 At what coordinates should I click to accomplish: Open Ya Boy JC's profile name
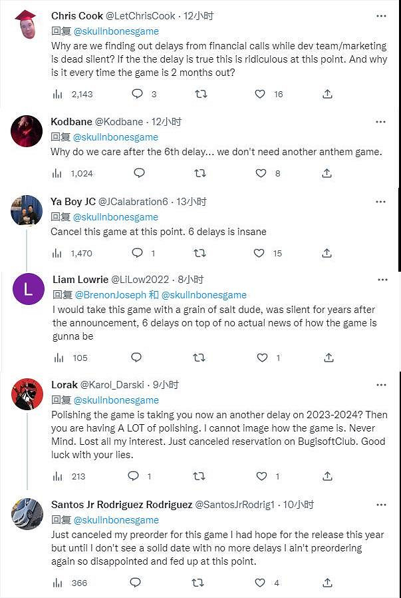coord(73,202)
